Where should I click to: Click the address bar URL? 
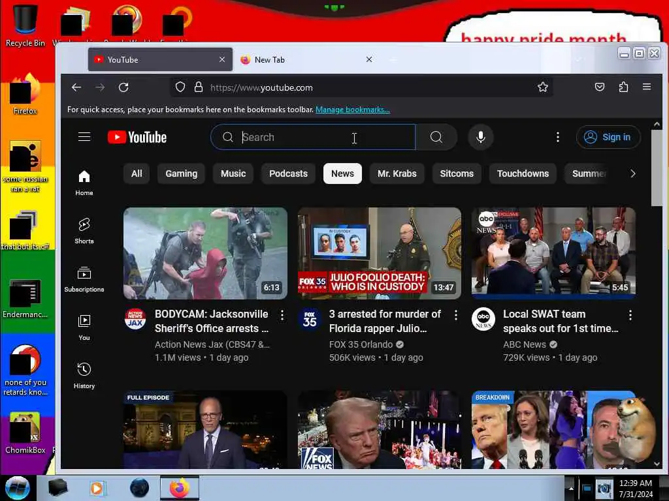pyautogui.click(x=261, y=88)
